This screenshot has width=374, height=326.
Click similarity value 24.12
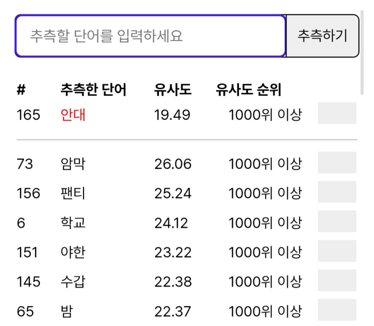click(x=171, y=223)
